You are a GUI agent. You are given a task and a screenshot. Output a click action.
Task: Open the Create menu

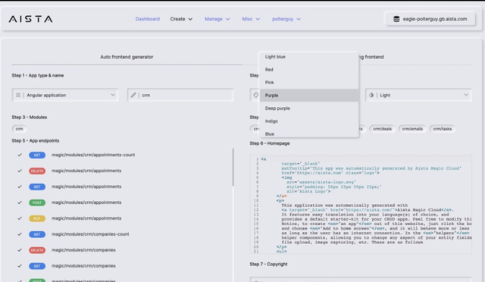tap(181, 19)
